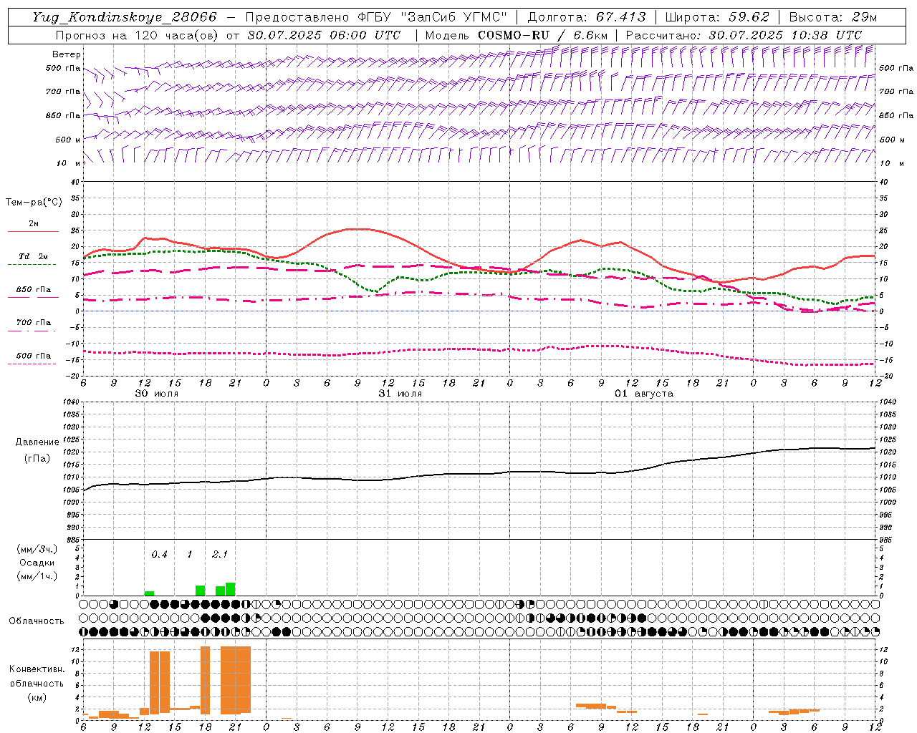Click the 30 июля date label

tap(157, 394)
